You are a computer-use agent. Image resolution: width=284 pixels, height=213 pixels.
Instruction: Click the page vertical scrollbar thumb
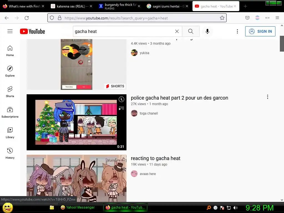coord(282,44)
